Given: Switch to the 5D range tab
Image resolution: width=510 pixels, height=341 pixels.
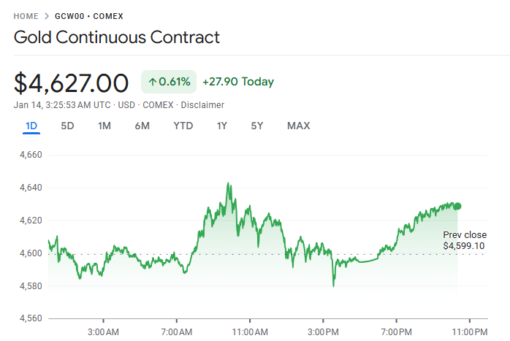Looking at the screenshot, I should (67, 126).
